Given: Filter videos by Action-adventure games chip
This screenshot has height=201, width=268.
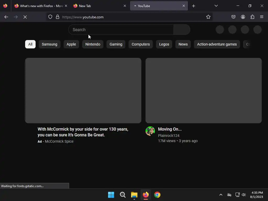Looking at the screenshot, I should click(217, 44).
